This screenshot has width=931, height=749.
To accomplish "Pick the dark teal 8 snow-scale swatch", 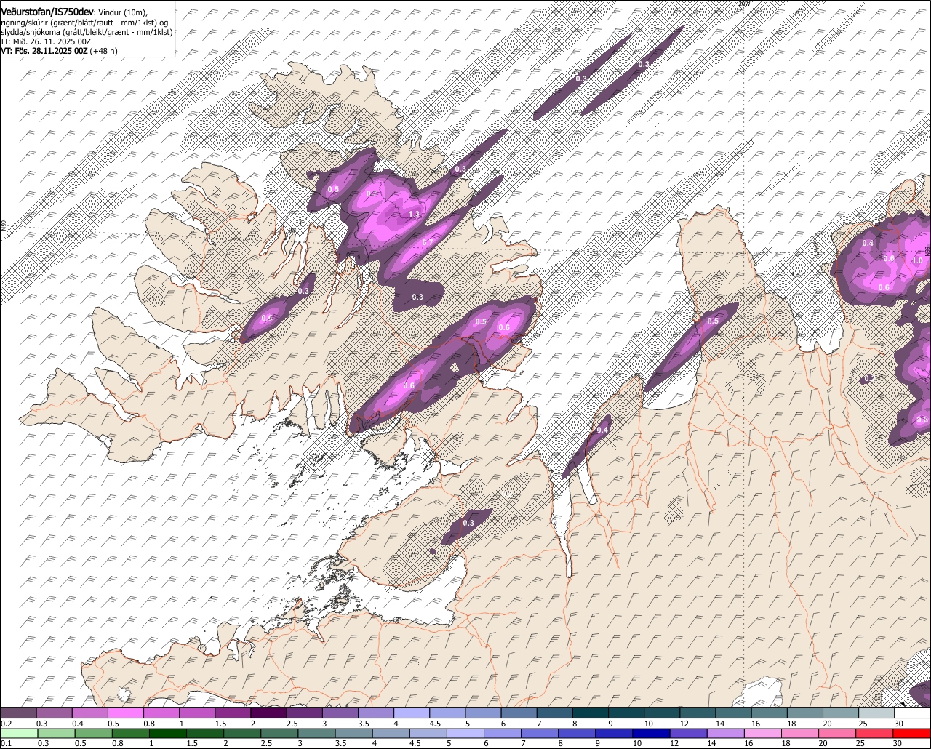I will tap(590, 713).
